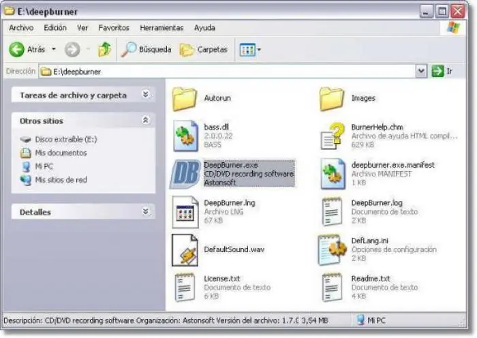Click the Windows flag logo
Screen dimensions: 477x338
[453, 27]
